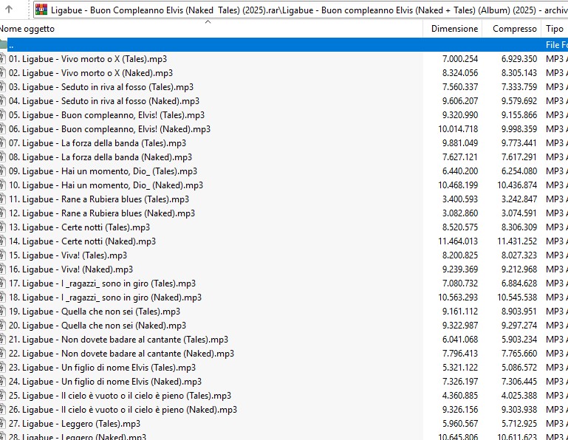This screenshot has width=568, height=440.
Task: Click compressed value 6.929.350
Action: point(519,59)
